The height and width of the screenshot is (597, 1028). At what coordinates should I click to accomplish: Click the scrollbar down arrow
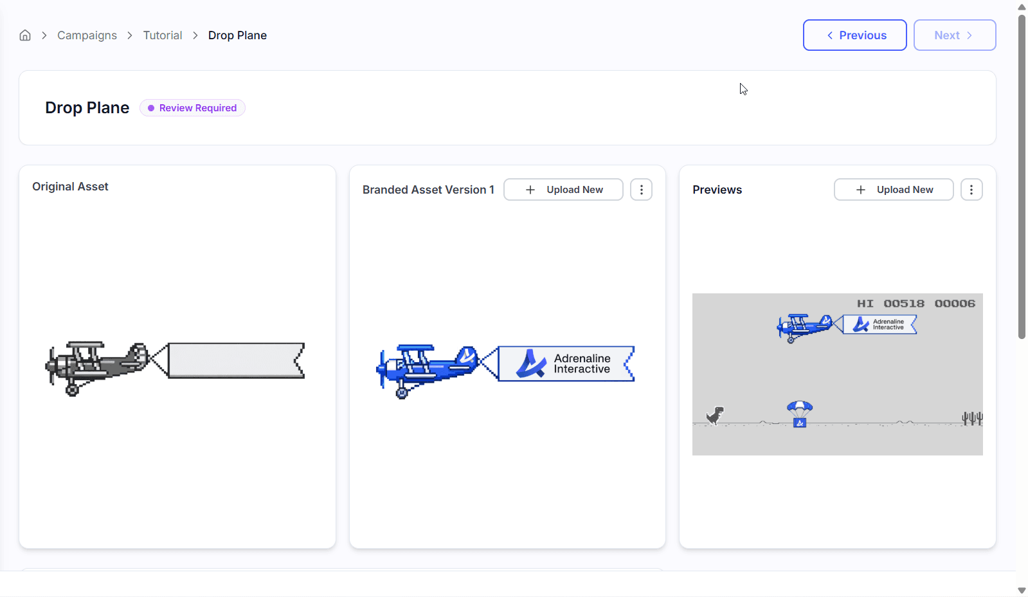1022,590
